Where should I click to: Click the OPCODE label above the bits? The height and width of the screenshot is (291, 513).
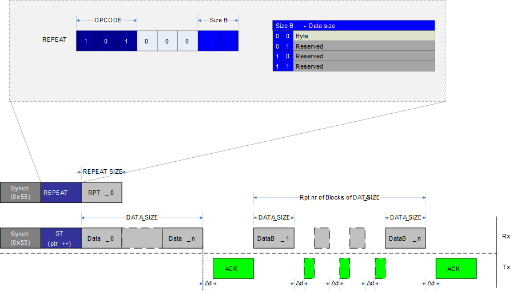pyautogui.click(x=108, y=20)
